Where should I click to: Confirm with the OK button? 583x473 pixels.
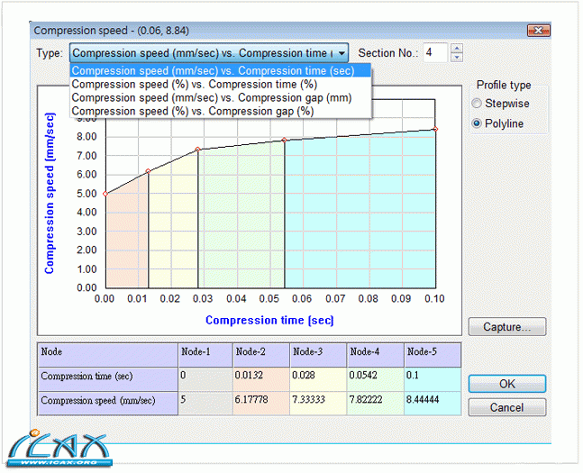pos(506,384)
